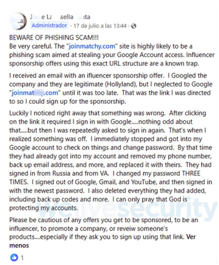Click the globe public-privacy icon
219x265 pixels.
tap(134, 26)
